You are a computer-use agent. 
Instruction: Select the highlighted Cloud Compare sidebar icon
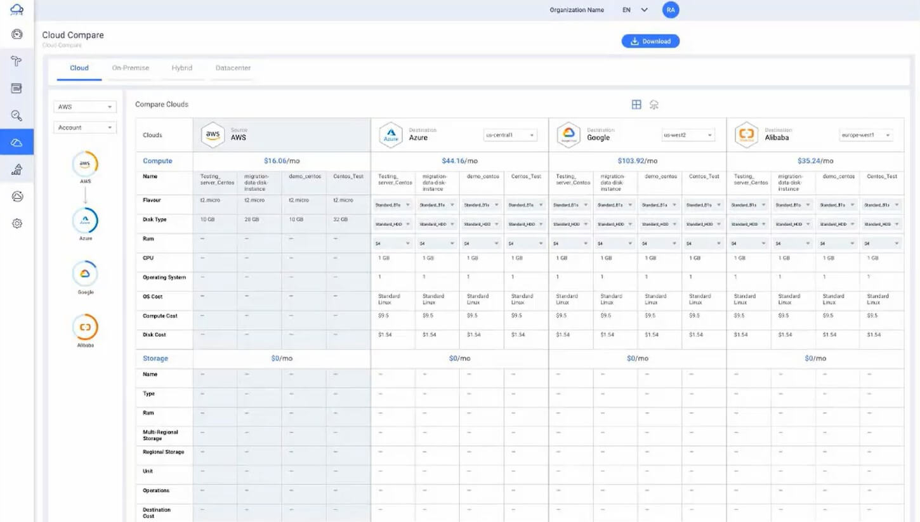(x=17, y=143)
